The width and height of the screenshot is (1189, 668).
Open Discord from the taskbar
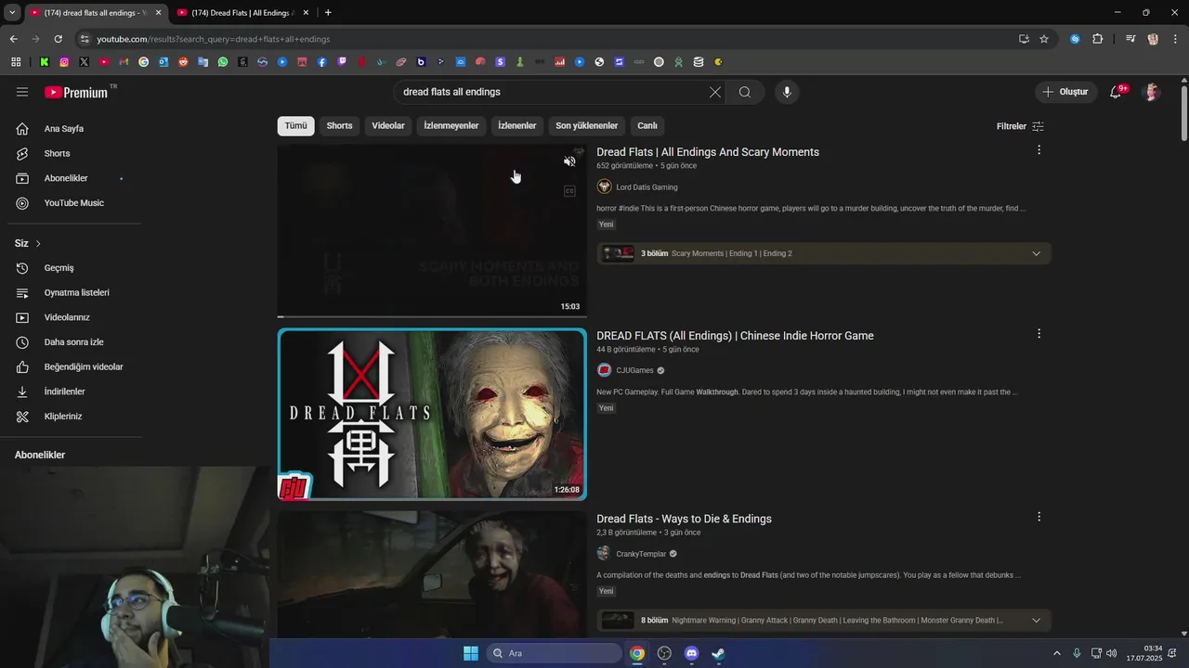pyautogui.click(x=691, y=653)
